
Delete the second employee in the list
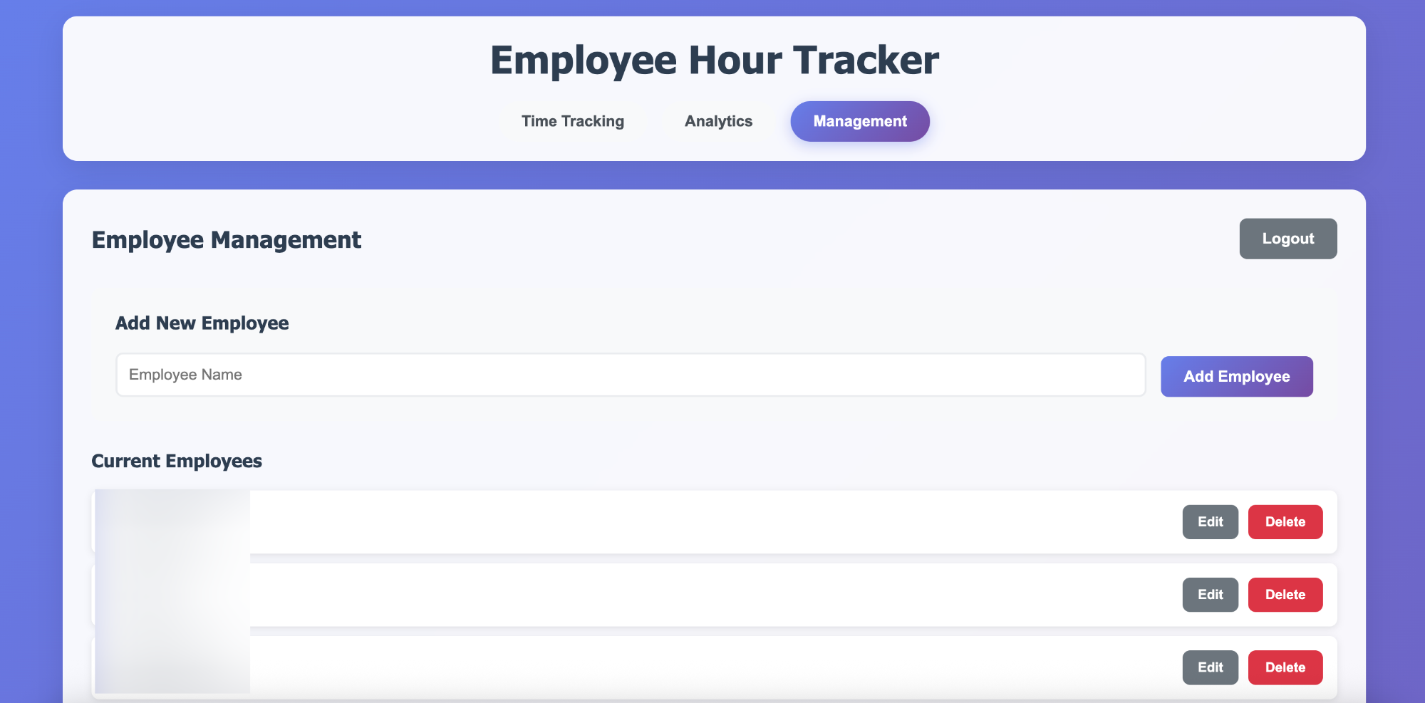[x=1285, y=595]
